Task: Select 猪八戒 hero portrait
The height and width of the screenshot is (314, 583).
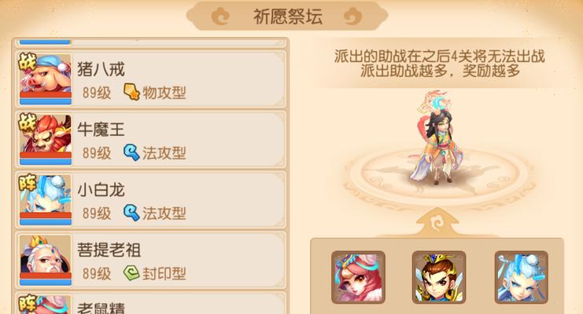Action: tap(46, 79)
